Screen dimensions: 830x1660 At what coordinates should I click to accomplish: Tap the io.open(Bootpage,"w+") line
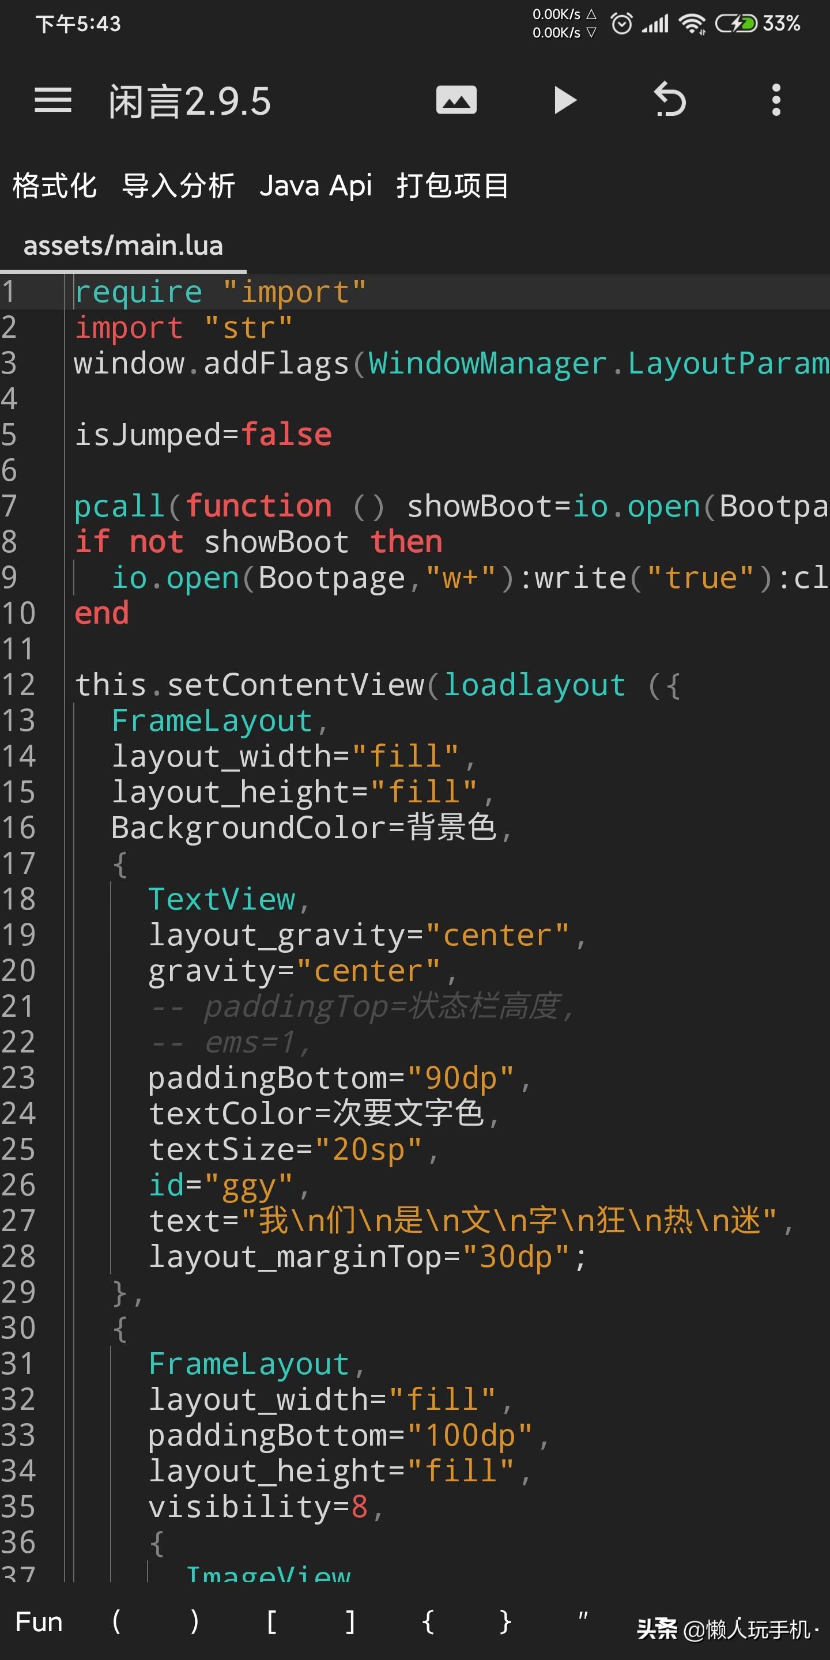point(470,578)
